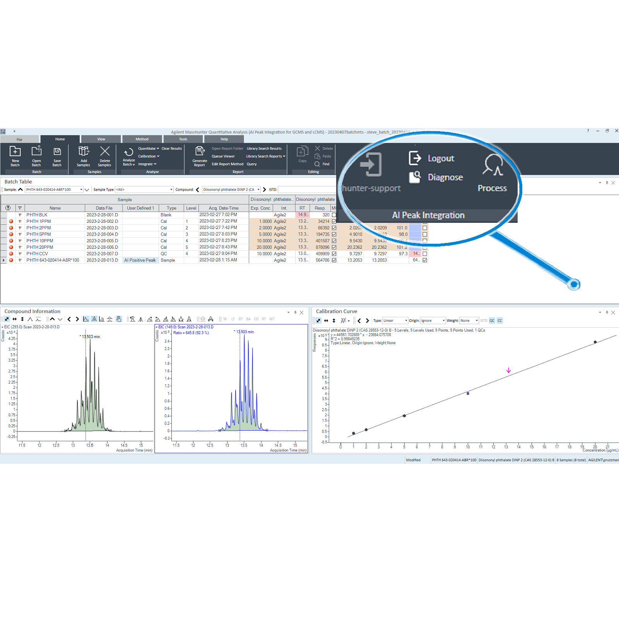
Task: Toggle the MI checkbox for response 878096
Action: [334, 247]
